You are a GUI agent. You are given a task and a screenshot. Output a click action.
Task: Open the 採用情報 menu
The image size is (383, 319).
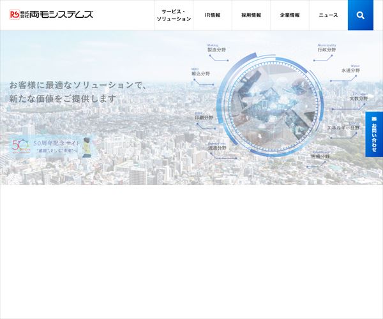(x=251, y=15)
